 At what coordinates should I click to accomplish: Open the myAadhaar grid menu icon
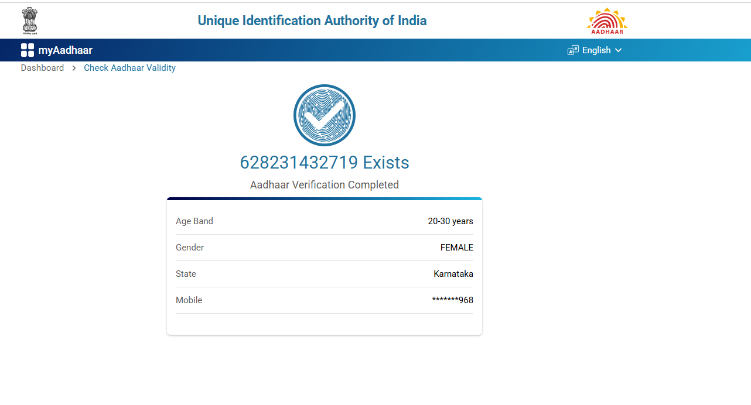[28, 50]
